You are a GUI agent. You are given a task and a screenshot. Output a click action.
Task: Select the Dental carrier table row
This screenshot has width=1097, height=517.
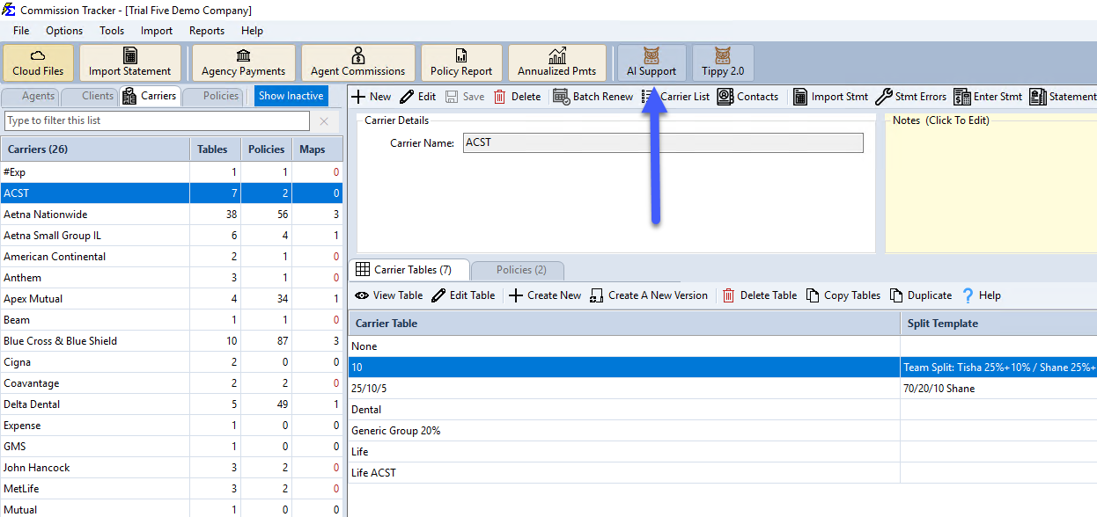tap(723, 410)
